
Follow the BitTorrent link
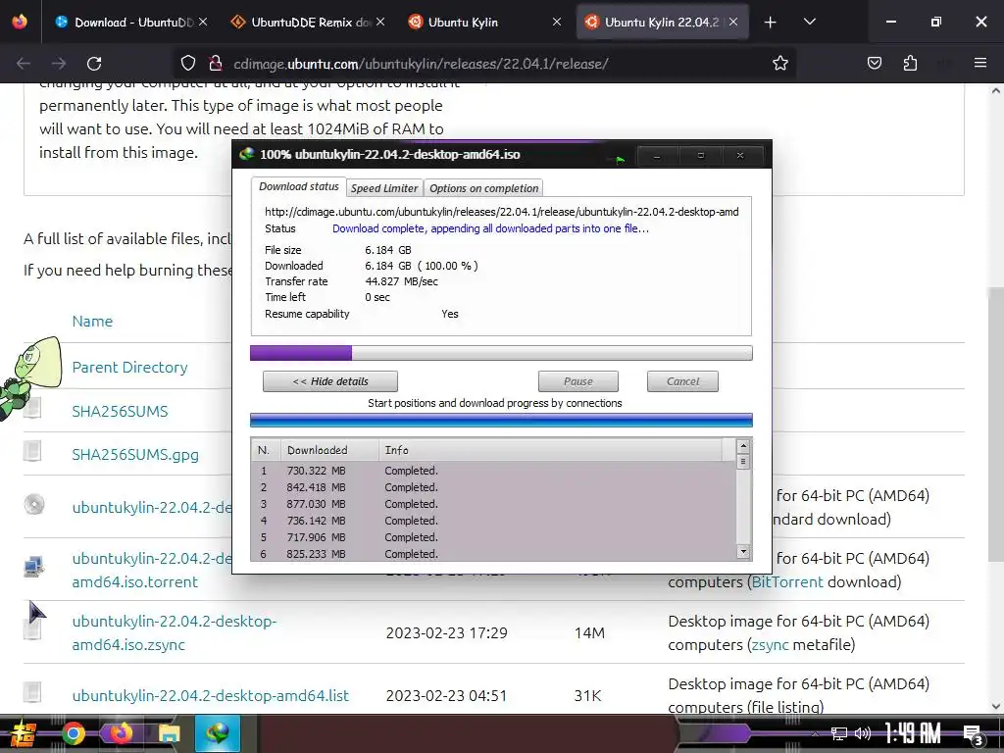(787, 582)
